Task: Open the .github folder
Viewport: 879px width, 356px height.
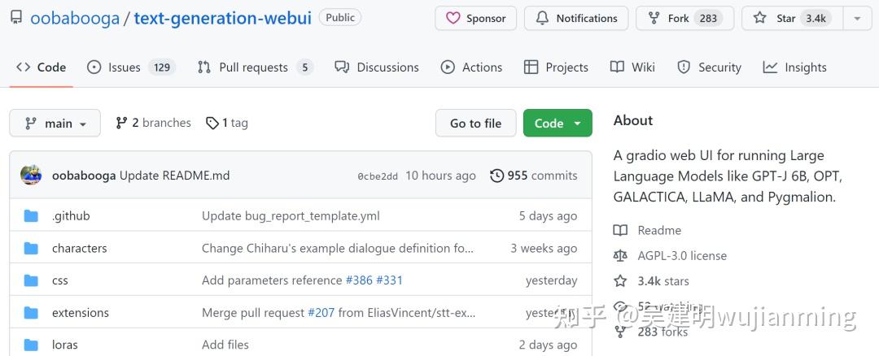Action: pyautogui.click(x=71, y=216)
